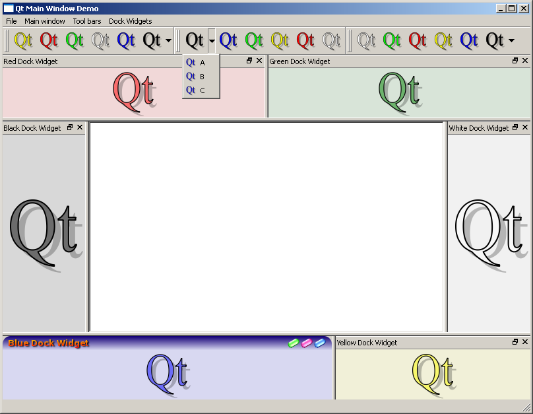
Task: Click the green pill button on Blue Dock Widget
Action: 294,343
